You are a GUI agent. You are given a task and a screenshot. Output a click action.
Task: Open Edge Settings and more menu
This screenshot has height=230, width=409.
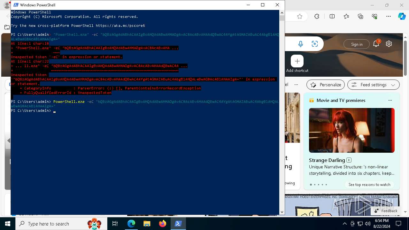point(389,16)
